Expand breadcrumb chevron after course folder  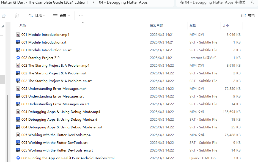(93, 2)
